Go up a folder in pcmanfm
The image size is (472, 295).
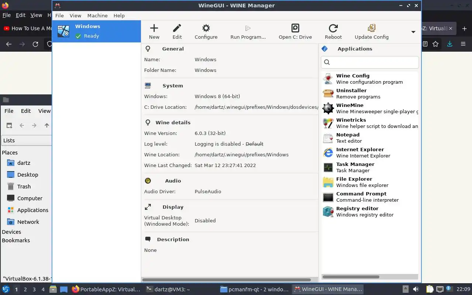(46, 125)
